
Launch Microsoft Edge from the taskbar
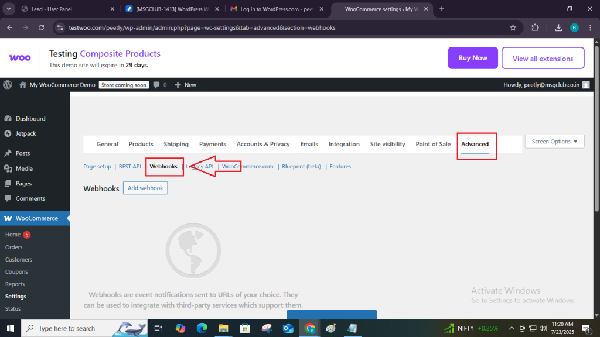tap(202, 328)
